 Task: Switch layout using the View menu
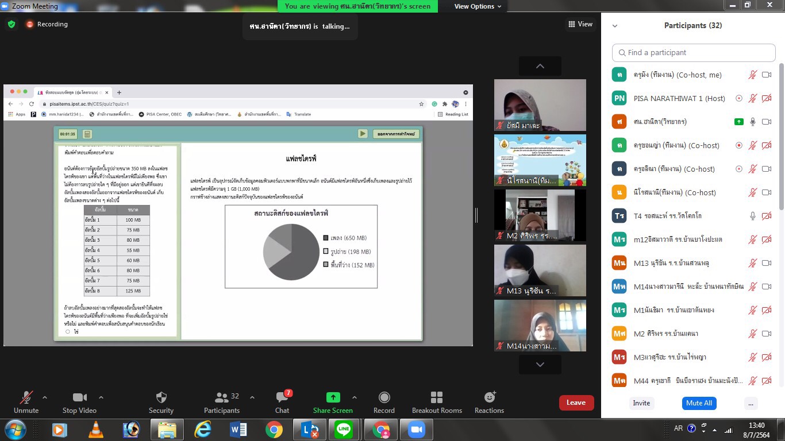coord(580,24)
